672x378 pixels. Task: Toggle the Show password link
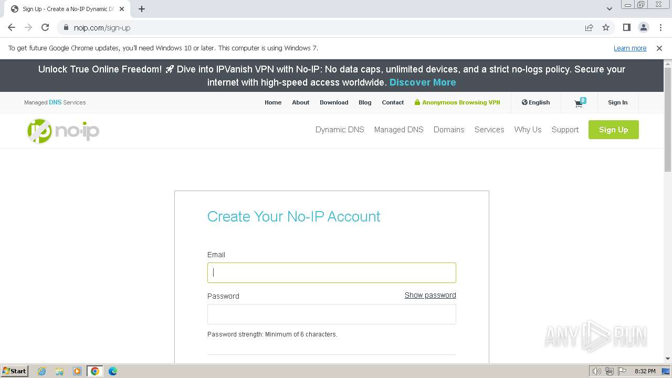(430, 295)
